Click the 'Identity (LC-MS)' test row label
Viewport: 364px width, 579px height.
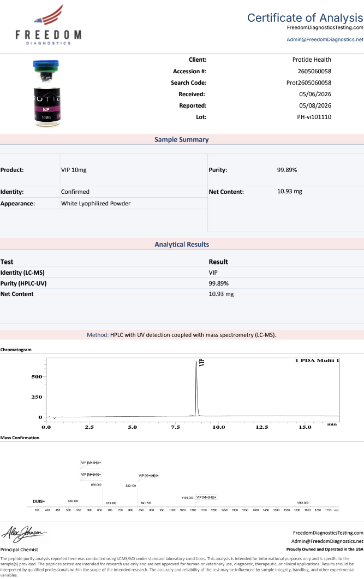(x=22, y=273)
